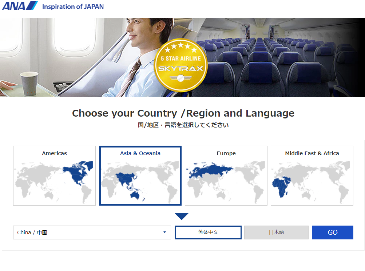
Task: Click the Japanese subtitle 国/地区・言語を選択してください
Action: 183,125
